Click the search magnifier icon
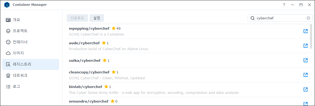Image resolution: width=315 pixels, height=106 pixels. coord(252,18)
